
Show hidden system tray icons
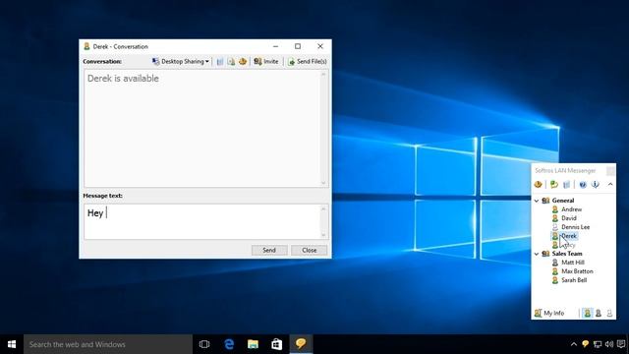click(x=574, y=344)
